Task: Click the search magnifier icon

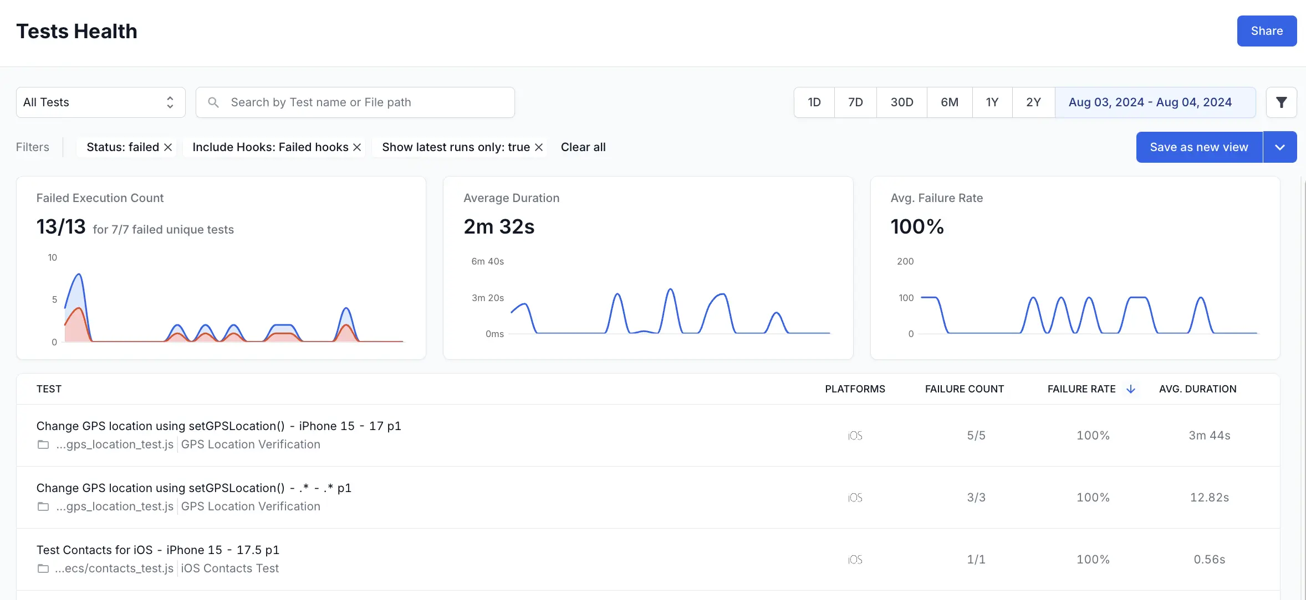Action: coord(213,102)
